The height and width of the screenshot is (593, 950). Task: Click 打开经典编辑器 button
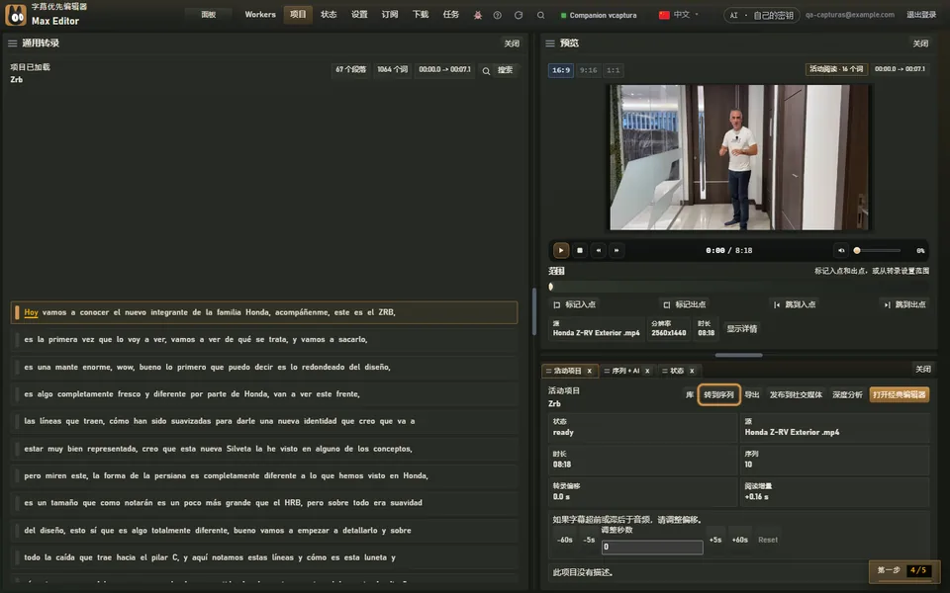coord(900,394)
